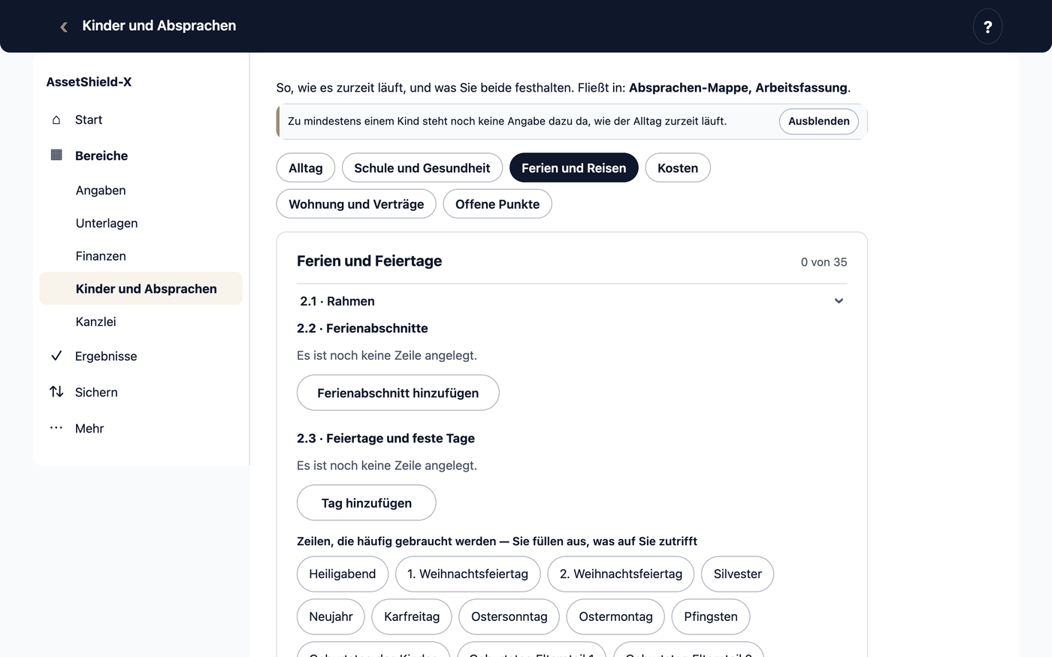1052x657 pixels.
Task: Add the Ostermontag chip
Action: 616,617
